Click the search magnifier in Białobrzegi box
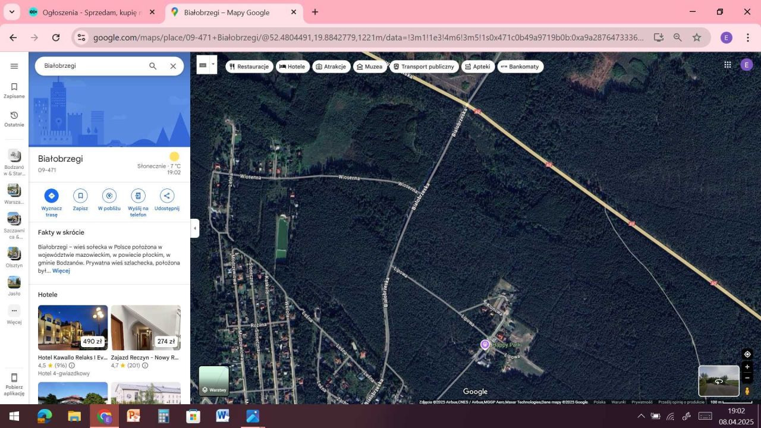The height and width of the screenshot is (428, 761). (153, 66)
